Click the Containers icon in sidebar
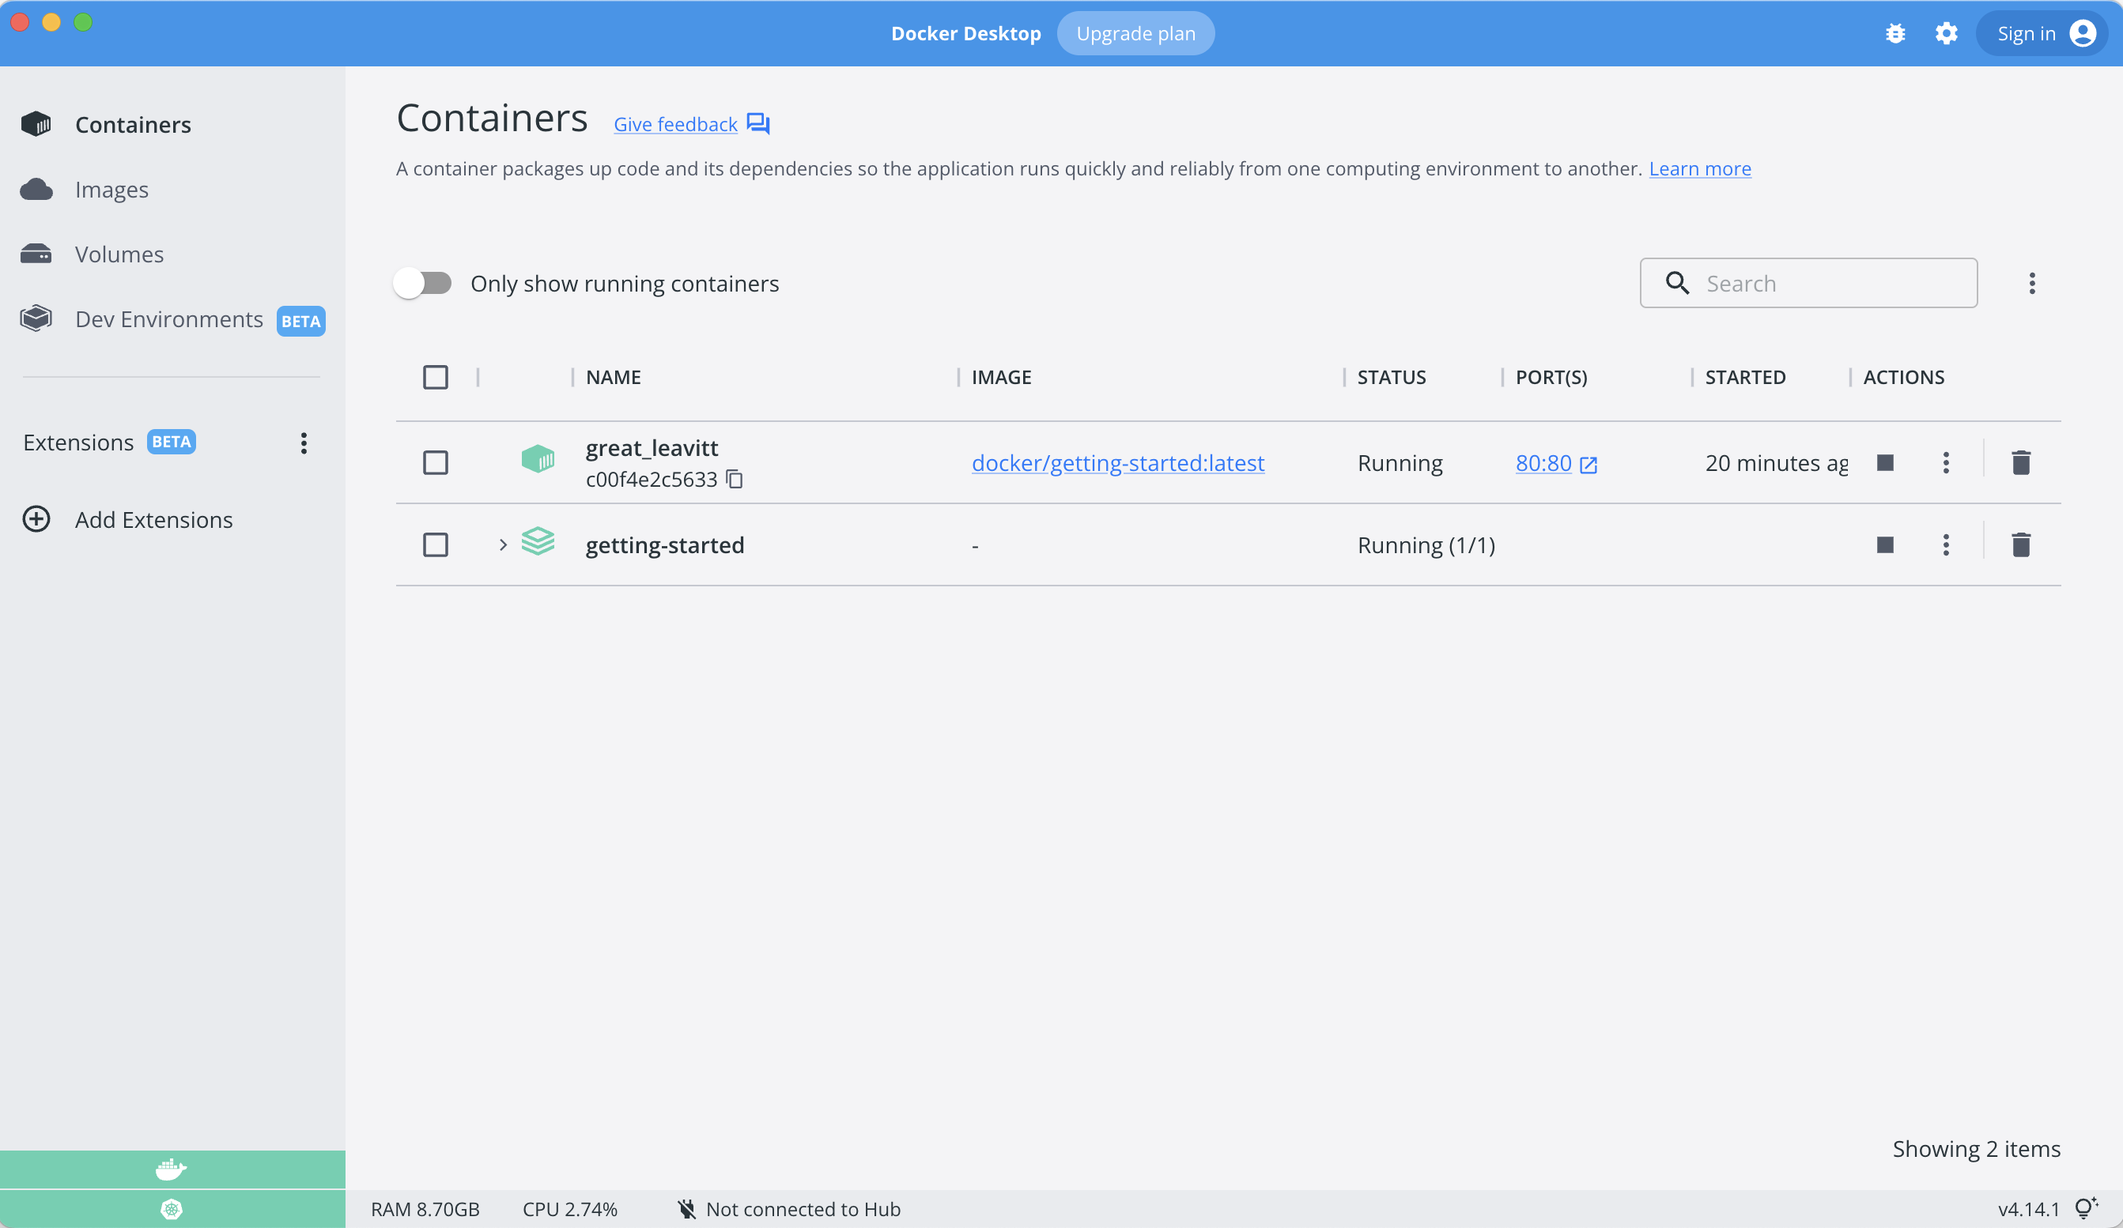The width and height of the screenshot is (2123, 1228). pos(40,124)
